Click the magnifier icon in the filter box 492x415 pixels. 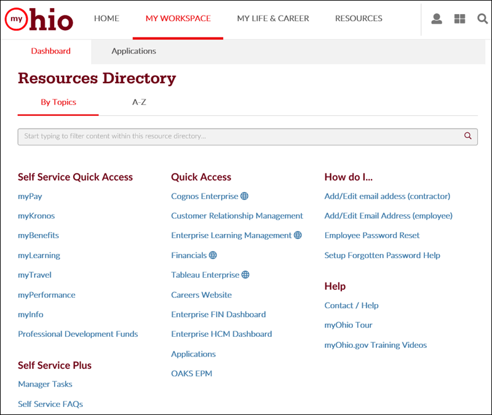[468, 135]
